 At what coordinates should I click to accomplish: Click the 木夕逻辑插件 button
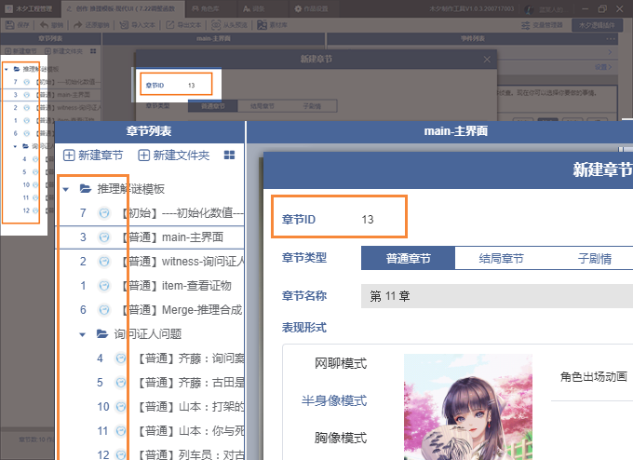coord(598,24)
